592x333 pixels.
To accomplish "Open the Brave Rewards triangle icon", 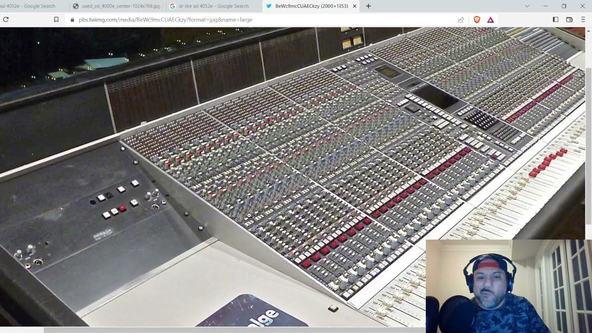I will pos(490,19).
